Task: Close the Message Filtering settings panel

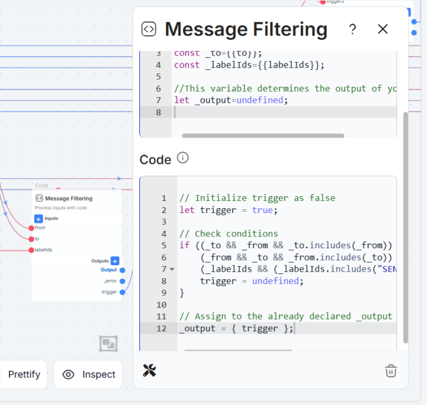Action: pyautogui.click(x=383, y=29)
